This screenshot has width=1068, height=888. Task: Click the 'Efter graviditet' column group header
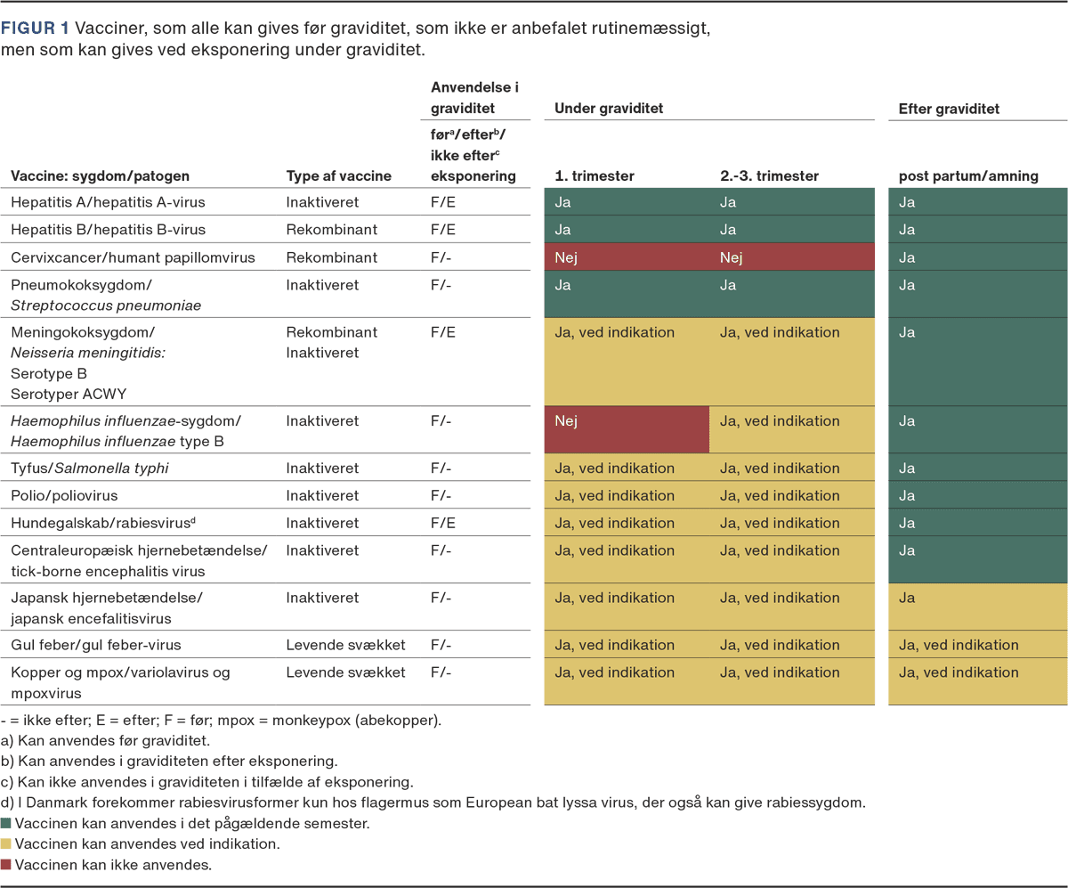(x=949, y=109)
